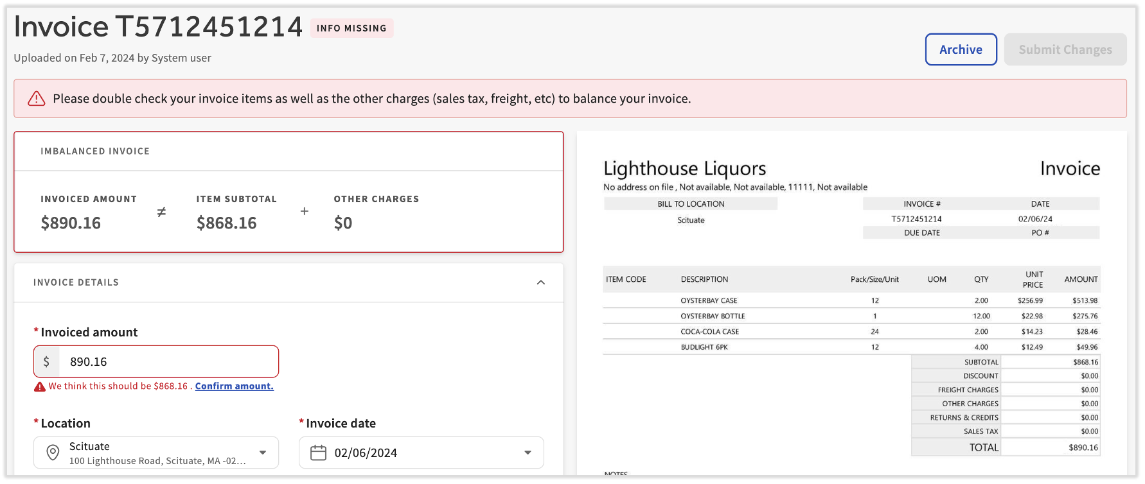
Task: Click the INFO MISSING status badge
Action: [351, 28]
